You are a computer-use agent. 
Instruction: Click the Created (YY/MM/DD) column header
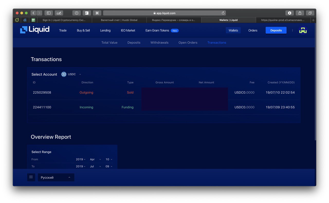[281, 83]
